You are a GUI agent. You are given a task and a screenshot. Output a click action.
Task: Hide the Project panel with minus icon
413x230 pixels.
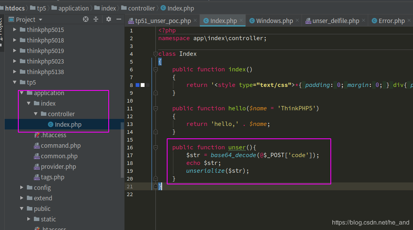[119, 19]
